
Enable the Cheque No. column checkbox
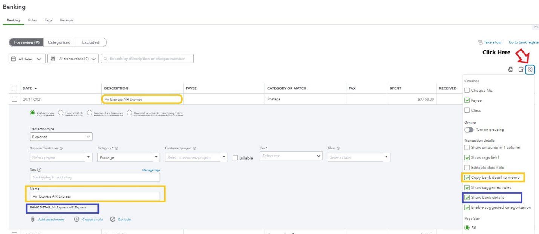(467, 90)
